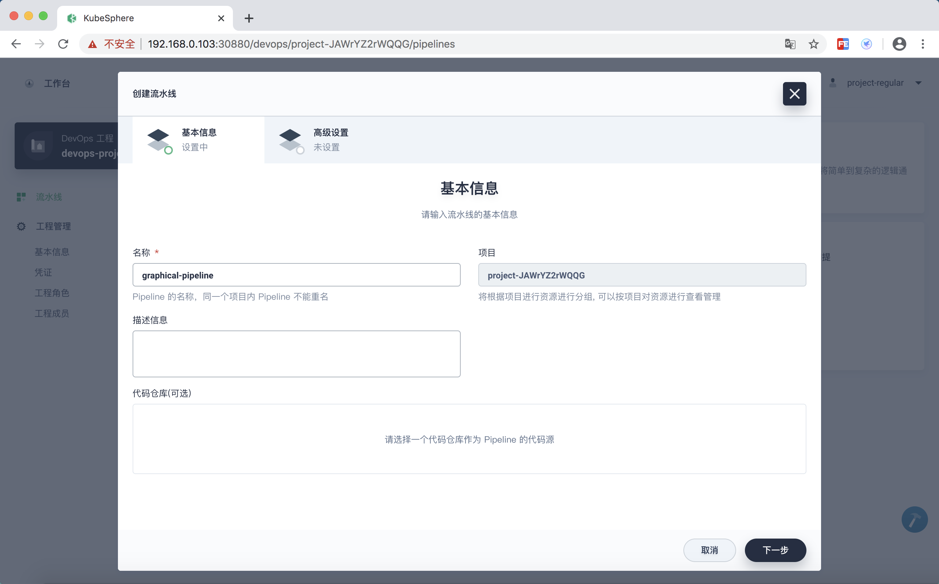The image size is (939, 584).
Task: Reload the page using the refresh icon
Action: point(63,44)
